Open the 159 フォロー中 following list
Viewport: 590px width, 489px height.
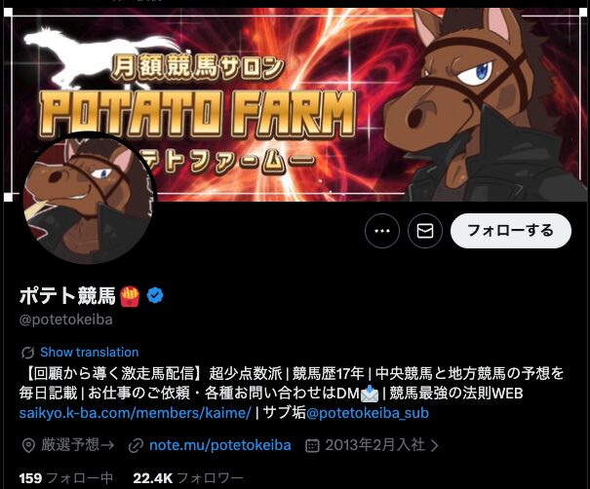click(66, 478)
